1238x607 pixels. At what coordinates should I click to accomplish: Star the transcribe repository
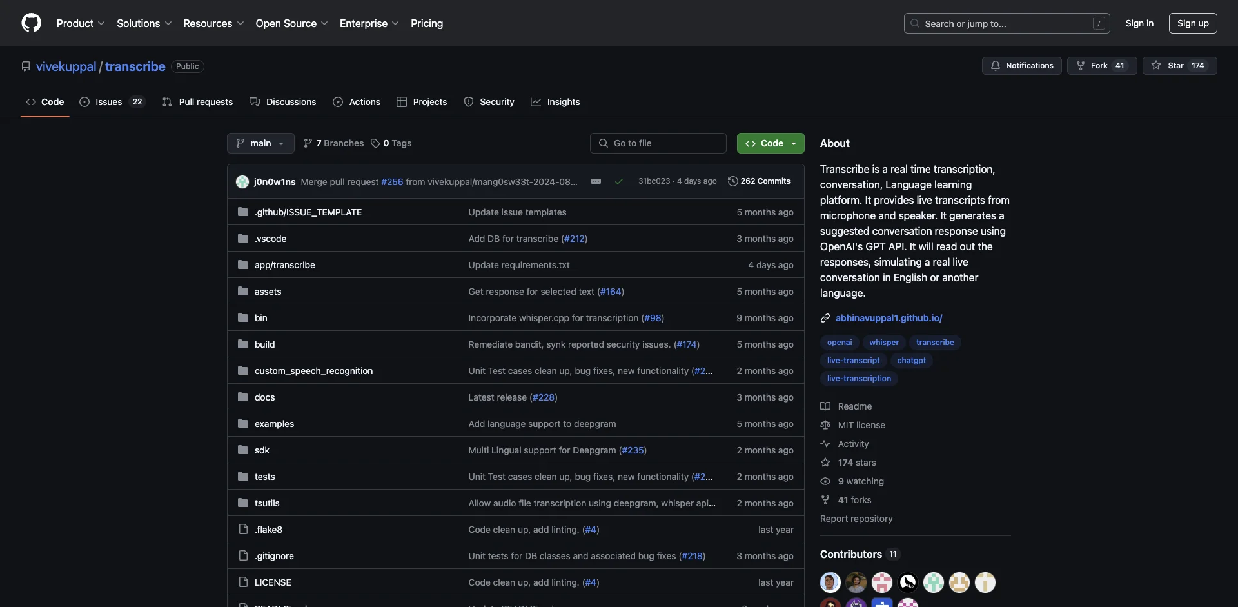click(1179, 66)
